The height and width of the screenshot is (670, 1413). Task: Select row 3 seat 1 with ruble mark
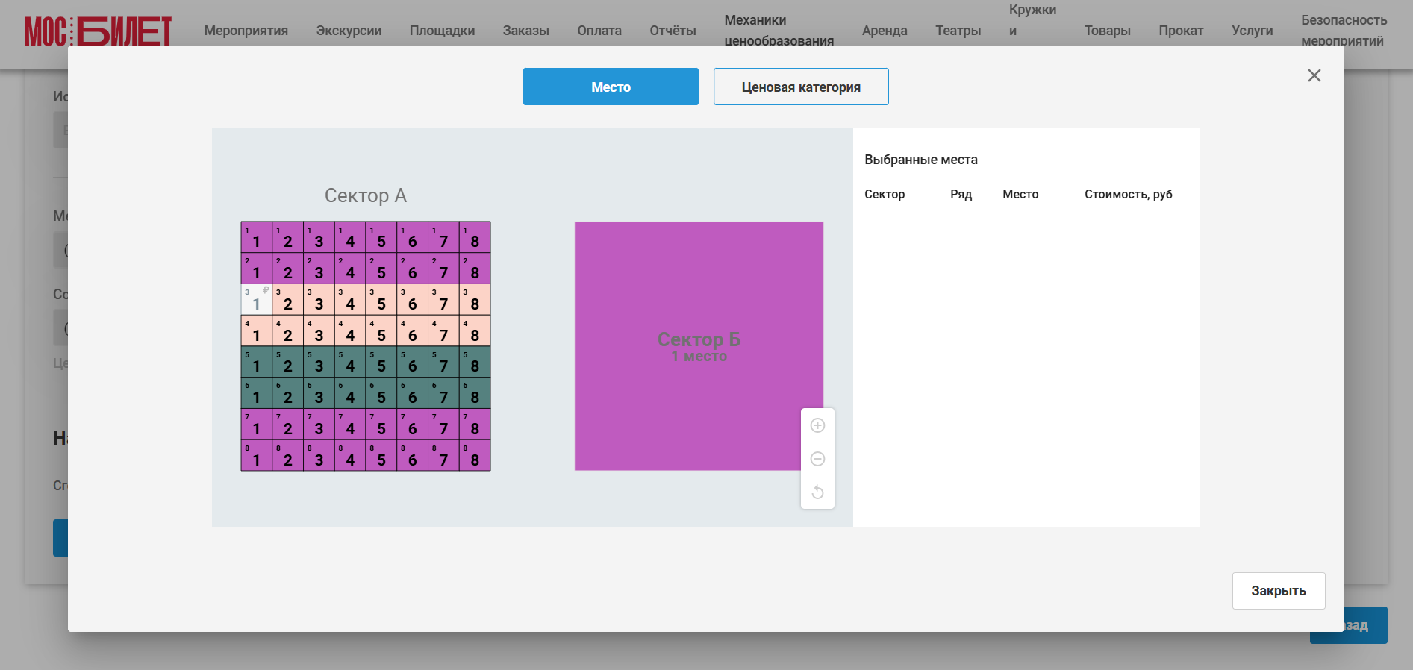(256, 299)
